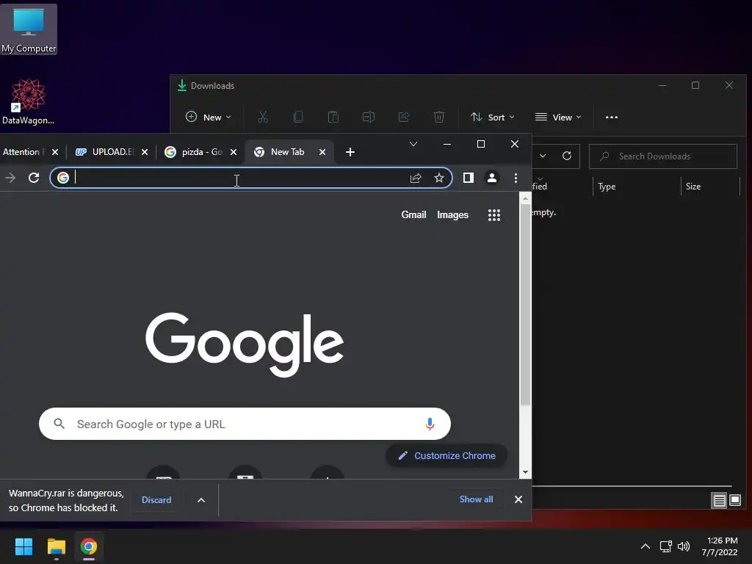The width and height of the screenshot is (752, 564).
Task: Click the Chrome forward navigation arrow
Action: tap(10, 178)
